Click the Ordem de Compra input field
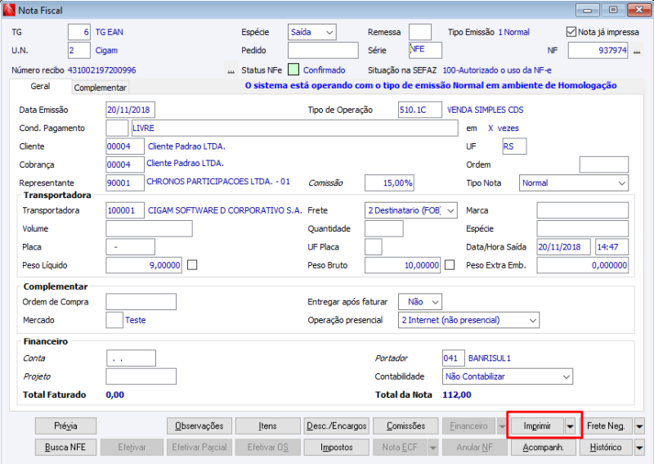The height and width of the screenshot is (464, 654). pos(141,301)
